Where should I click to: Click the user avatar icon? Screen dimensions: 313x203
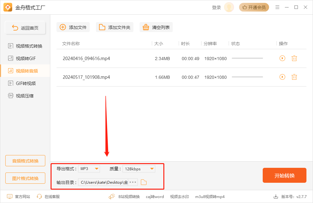pos(229,7)
